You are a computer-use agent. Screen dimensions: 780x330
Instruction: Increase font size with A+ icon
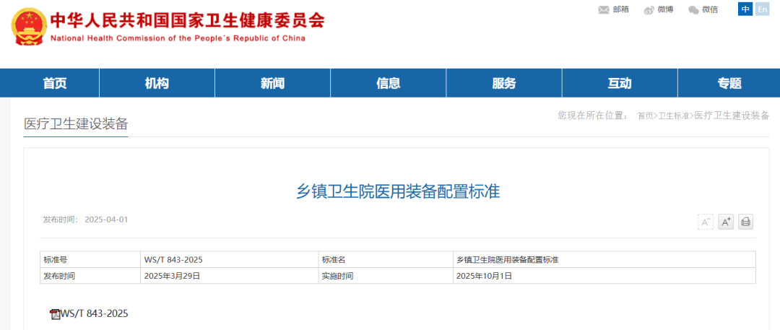[726, 222]
